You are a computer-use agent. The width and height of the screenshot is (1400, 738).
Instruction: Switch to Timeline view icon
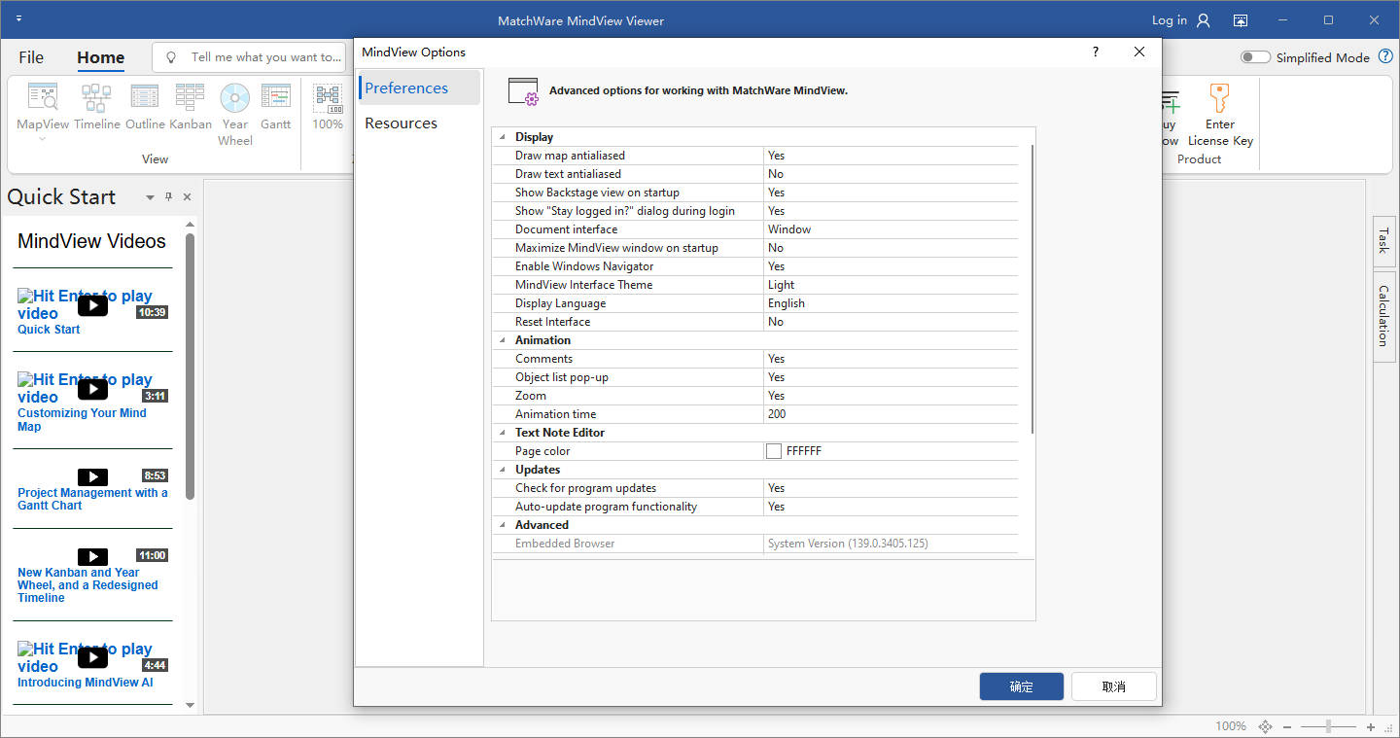(96, 98)
